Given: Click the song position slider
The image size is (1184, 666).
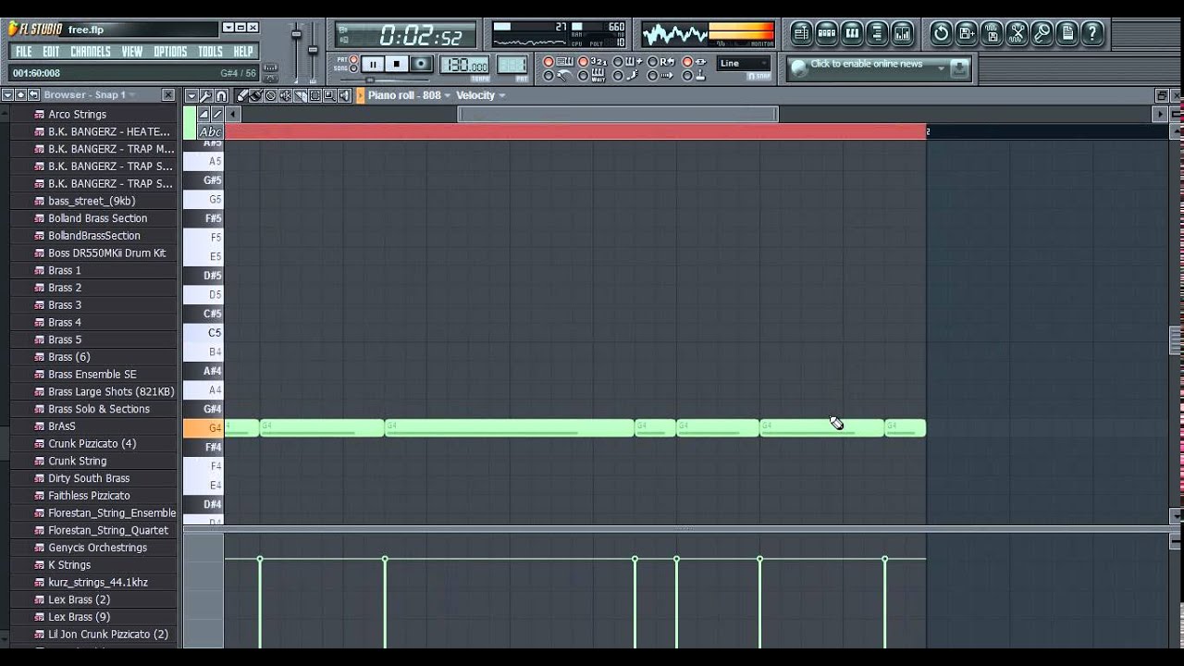Looking at the screenshot, I should (x=369, y=80).
